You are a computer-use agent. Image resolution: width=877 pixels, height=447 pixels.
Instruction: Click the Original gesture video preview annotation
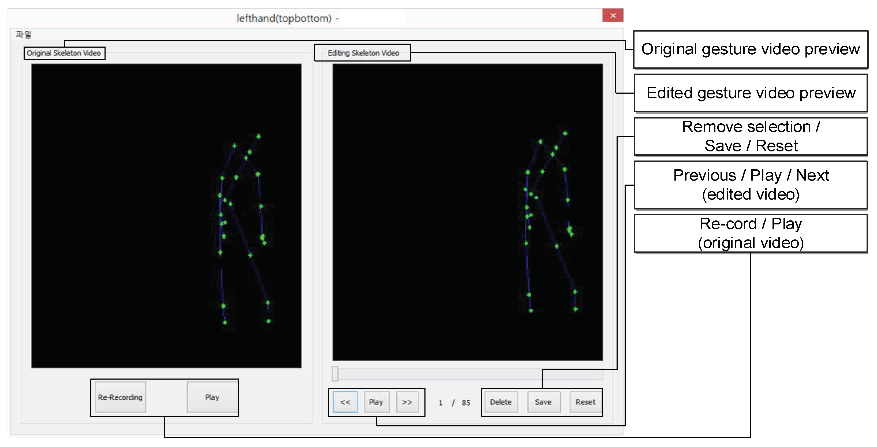(750, 49)
